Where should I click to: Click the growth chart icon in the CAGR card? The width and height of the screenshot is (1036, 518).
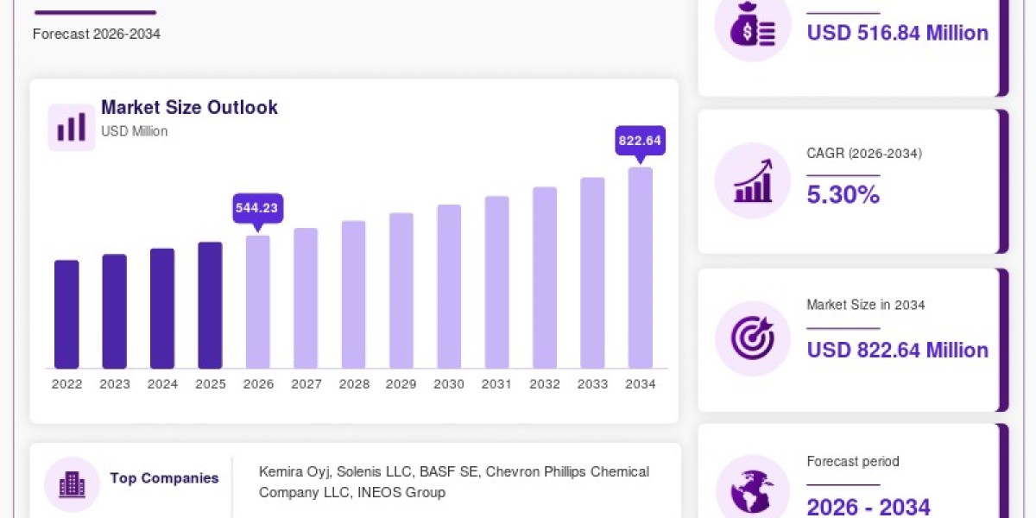[x=752, y=180]
